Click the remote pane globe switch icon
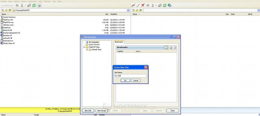The image size is (260, 116). coord(169,5)
